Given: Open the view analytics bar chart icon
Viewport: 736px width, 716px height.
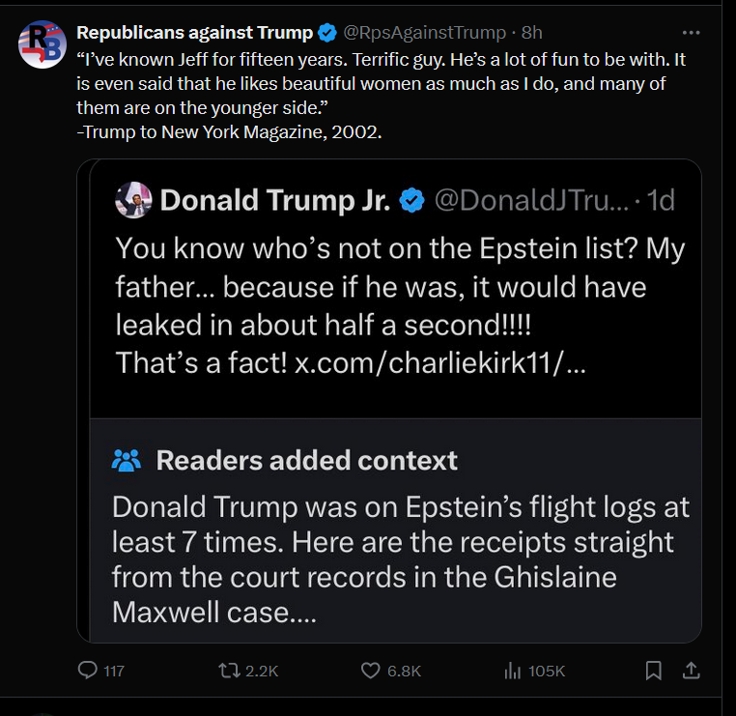Looking at the screenshot, I should (514, 670).
